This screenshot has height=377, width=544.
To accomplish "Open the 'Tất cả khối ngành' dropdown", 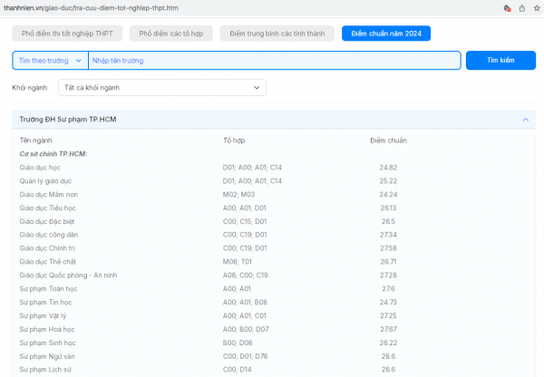I will pos(162,88).
